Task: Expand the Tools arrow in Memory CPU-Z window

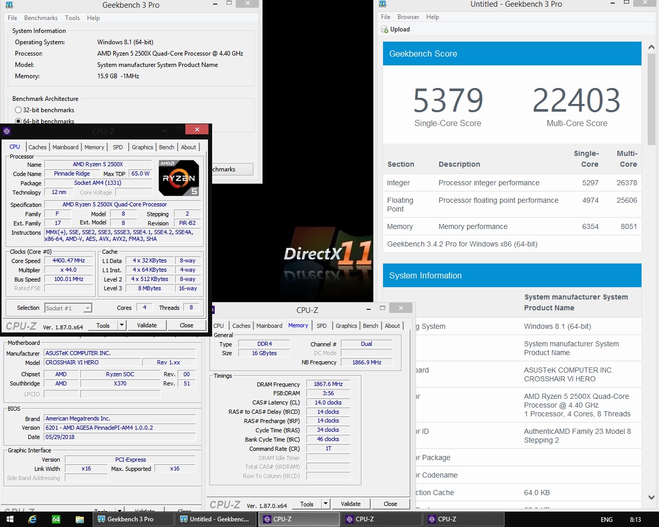Action: (325, 504)
